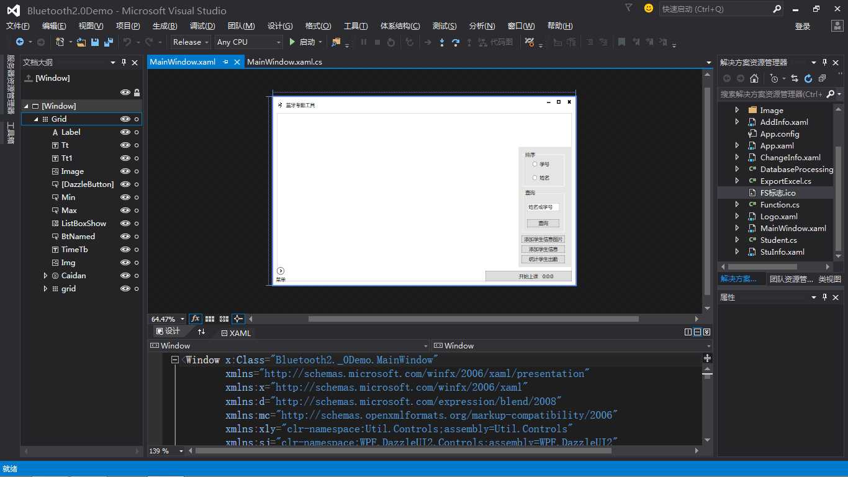Image resolution: width=848 pixels, height=477 pixels.
Task: Switch to the 团队资源管理器 tab
Action: (x=791, y=279)
